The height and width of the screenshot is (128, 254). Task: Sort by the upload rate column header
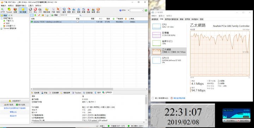pyautogui.click(x=130, y=19)
